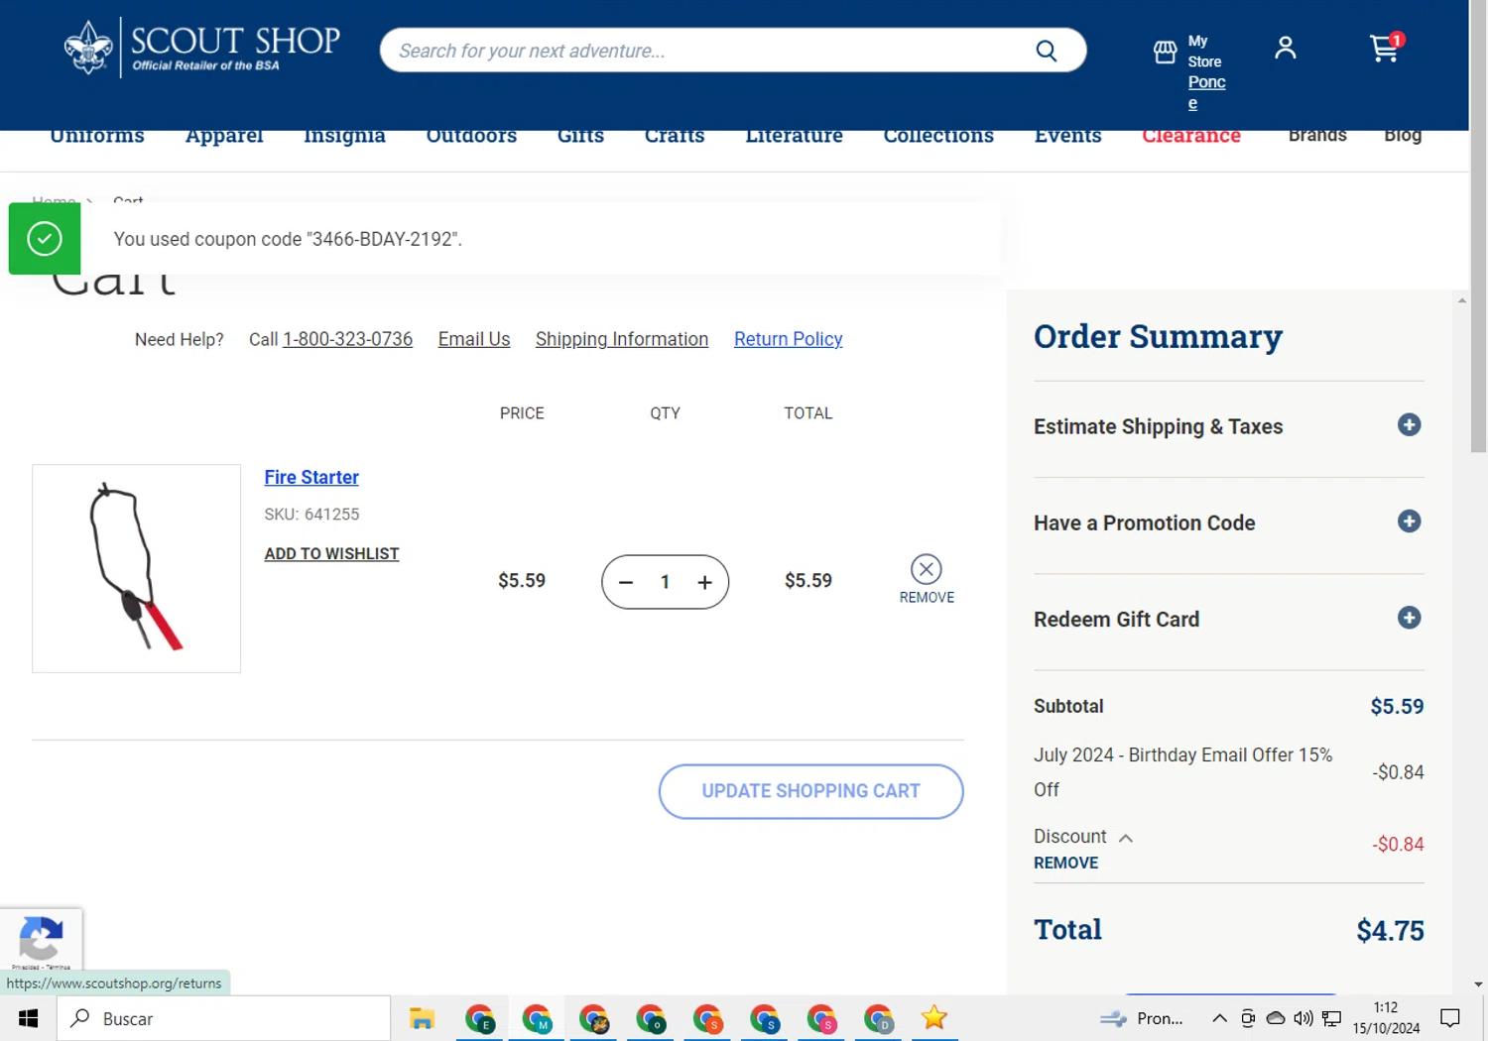Increase Fire Starter quantity with plus
This screenshot has height=1041, width=1488.
coord(704,582)
